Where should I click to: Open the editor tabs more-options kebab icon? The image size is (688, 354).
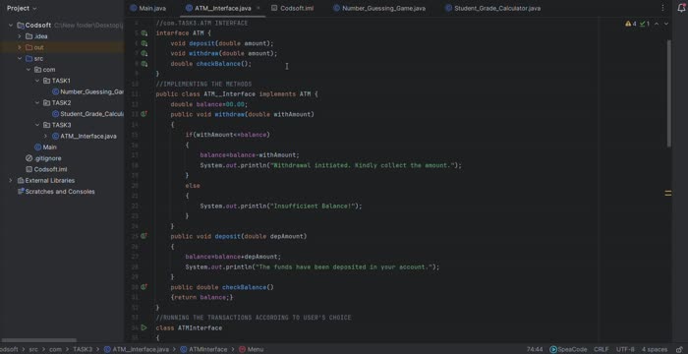click(x=662, y=8)
